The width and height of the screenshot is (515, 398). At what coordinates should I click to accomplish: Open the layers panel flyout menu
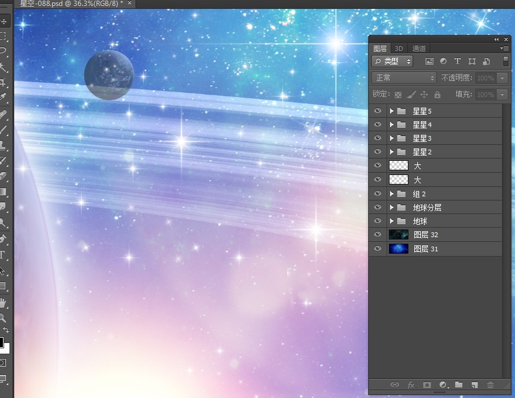coord(504,48)
